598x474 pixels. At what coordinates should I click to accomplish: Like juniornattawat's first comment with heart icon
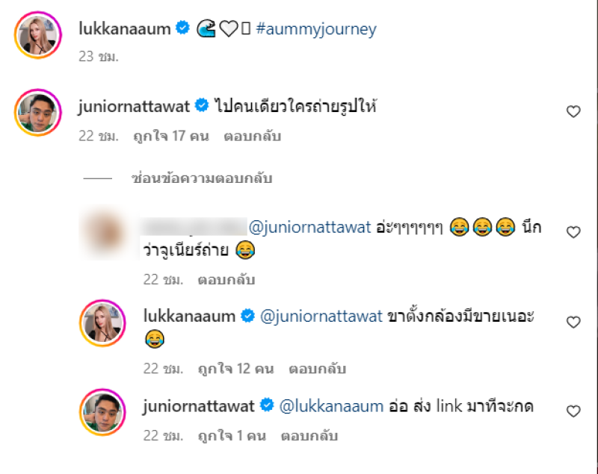573,111
